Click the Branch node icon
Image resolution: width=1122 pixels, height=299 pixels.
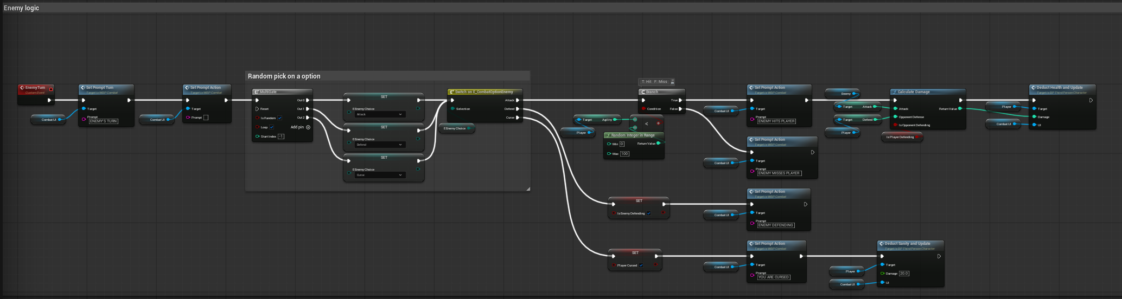(643, 92)
